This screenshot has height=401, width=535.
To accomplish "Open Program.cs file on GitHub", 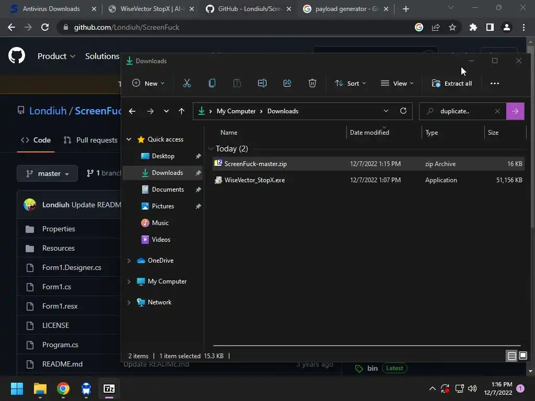I will point(60,345).
